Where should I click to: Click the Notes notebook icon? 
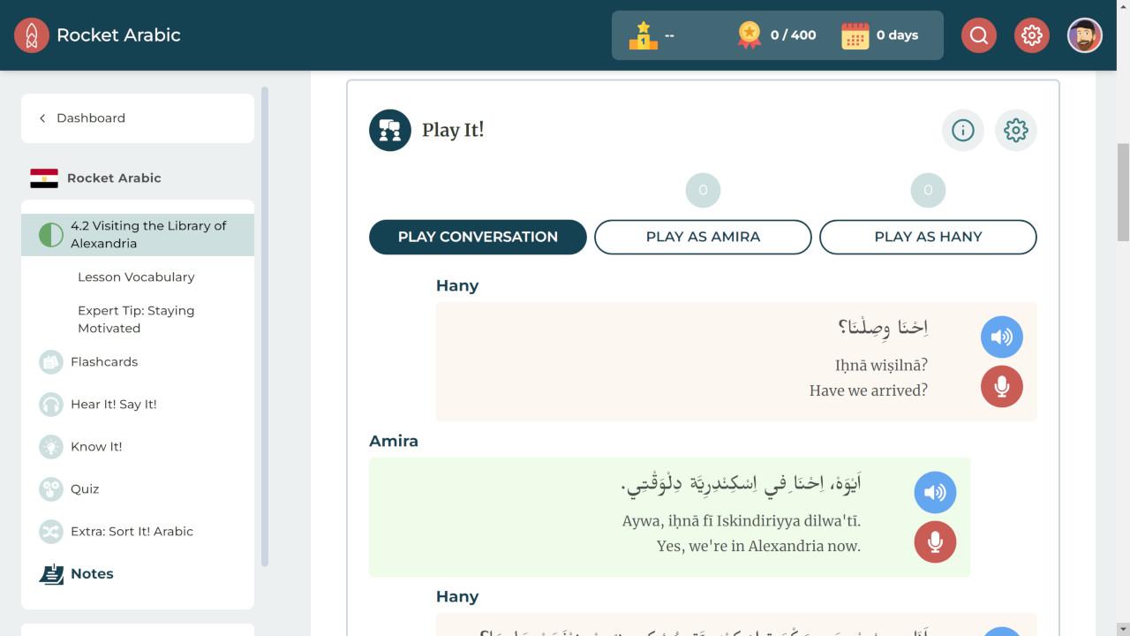coord(51,574)
